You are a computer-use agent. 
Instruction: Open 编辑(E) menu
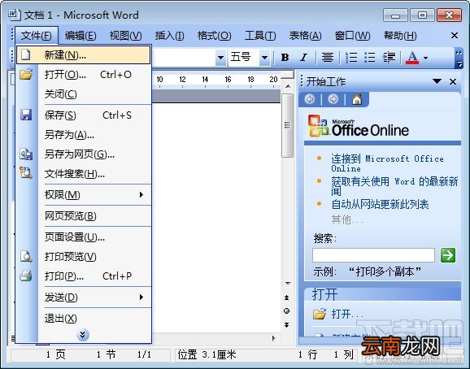[x=81, y=36]
